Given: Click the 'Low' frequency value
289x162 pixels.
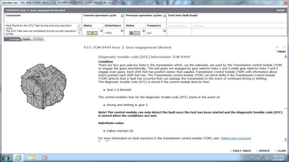Looking at the screenshot, I should point(149,33).
